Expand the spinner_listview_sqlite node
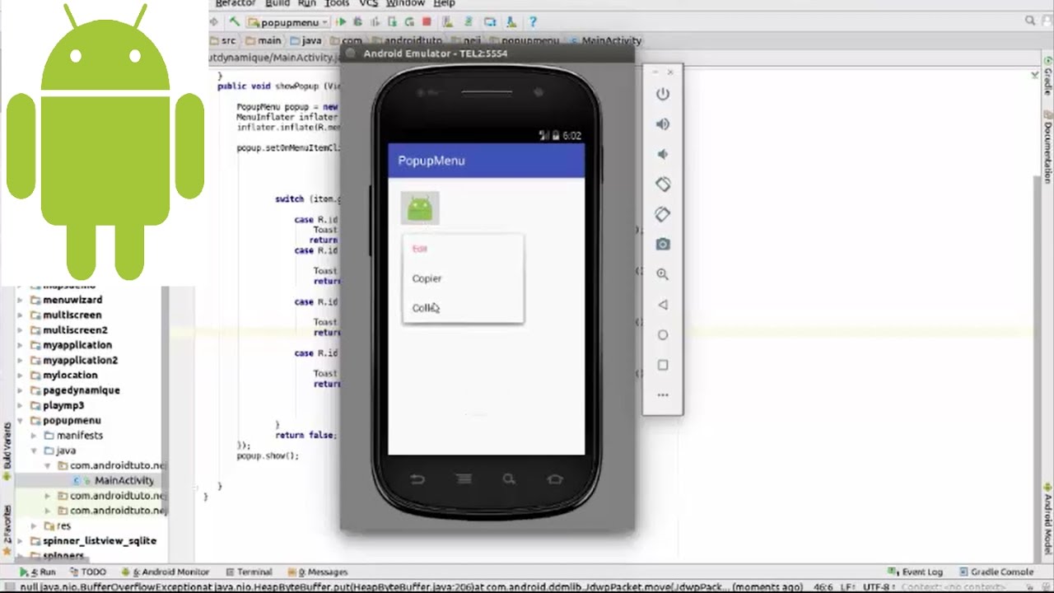 [21, 540]
